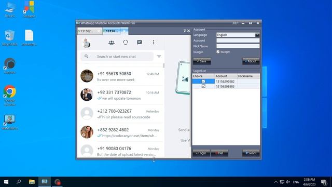This screenshot has width=332, height=187.
Task: Toggle checkbox for account 13156299582
Action: [x=203, y=81]
